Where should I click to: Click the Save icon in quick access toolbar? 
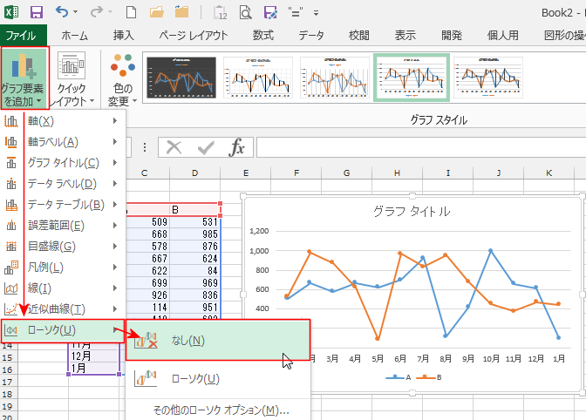point(37,13)
